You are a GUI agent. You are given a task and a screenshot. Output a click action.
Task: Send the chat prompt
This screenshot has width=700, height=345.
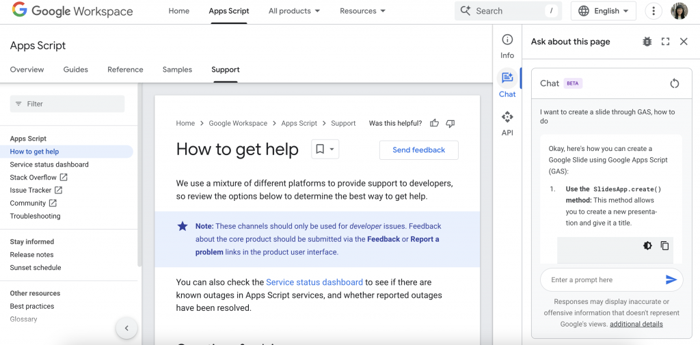click(671, 280)
